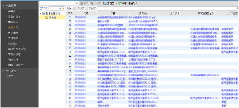Collapse the 产品管理 sidebar section

coord(3,6)
